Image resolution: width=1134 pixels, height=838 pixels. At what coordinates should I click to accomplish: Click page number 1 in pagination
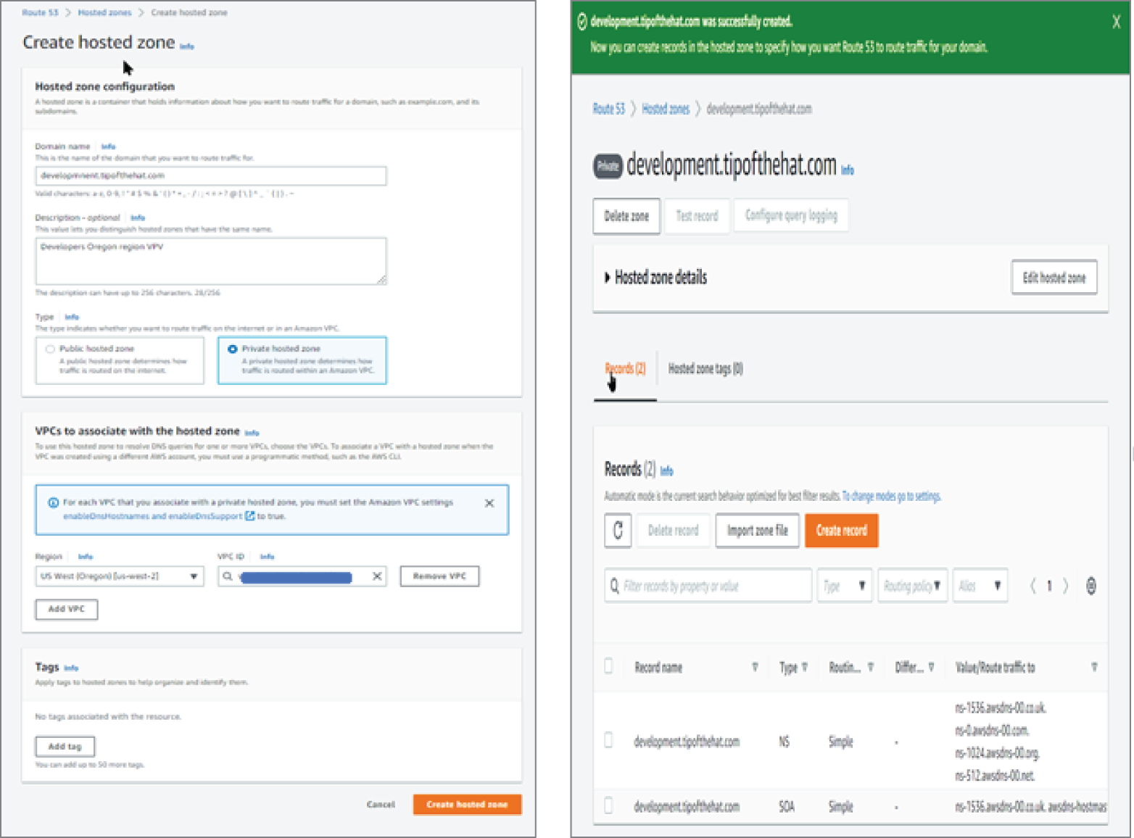coord(1049,586)
